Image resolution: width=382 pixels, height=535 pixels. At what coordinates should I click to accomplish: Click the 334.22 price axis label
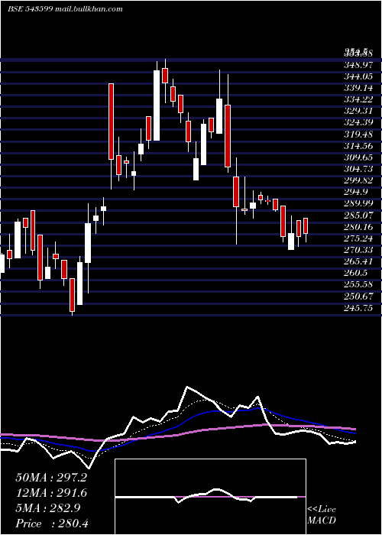pyautogui.click(x=358, y=99)
